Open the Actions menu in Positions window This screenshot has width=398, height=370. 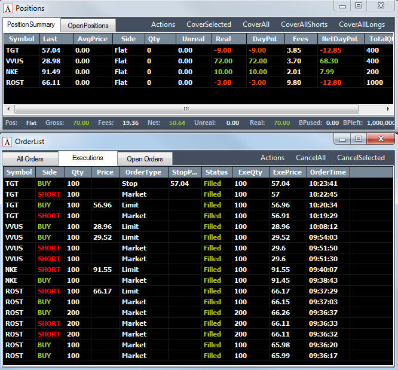click(x=163, y=25)
